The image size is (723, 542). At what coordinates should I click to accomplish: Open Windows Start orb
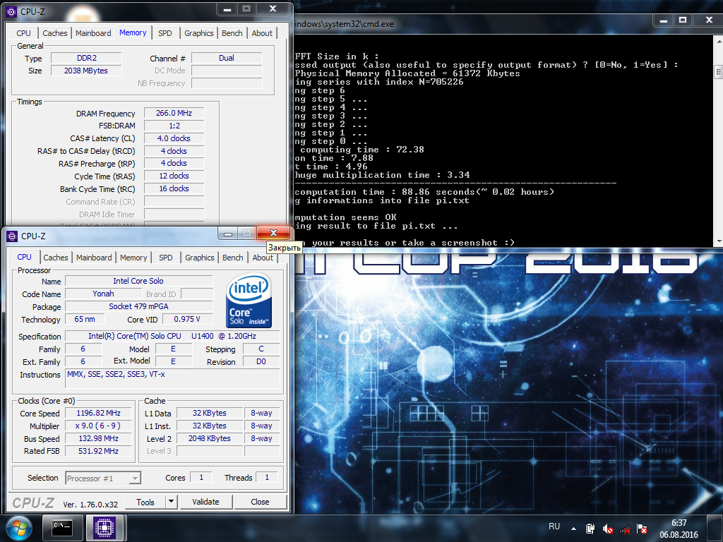pyautogui.click(x=18, y=528)
